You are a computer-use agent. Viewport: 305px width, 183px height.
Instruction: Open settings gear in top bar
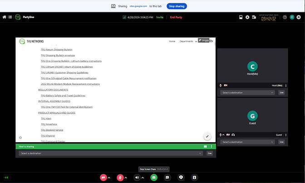[x=247, y=17]
